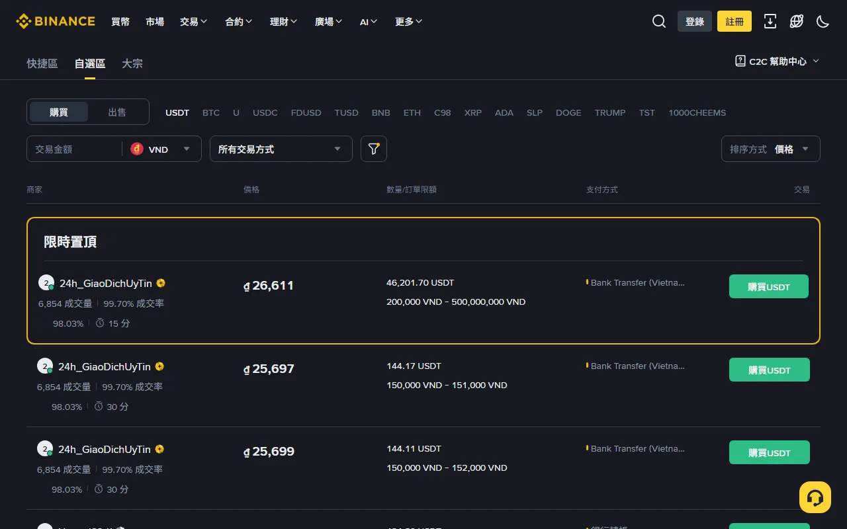Click the pinned merchant 24h_GiaoDichUyTin avatar
Screen dimensions: 847x529
(x=46, y=283)
